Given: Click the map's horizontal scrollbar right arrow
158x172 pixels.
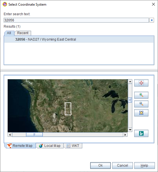Looking at the screenshot, I should pos(125,135).
